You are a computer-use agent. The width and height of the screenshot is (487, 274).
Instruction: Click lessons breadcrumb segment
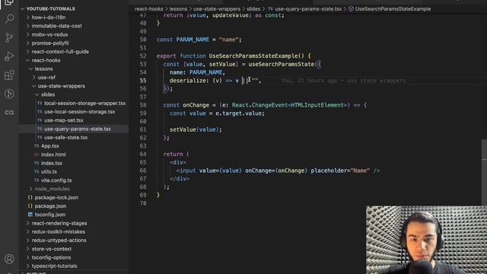[178, 9]
